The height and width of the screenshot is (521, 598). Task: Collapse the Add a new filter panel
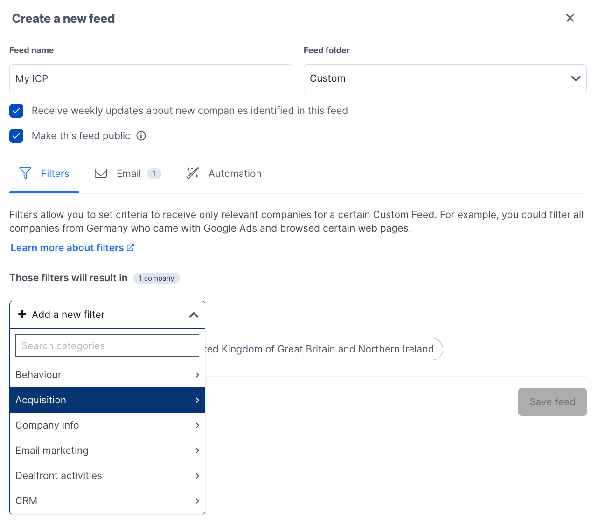point(194,315)
